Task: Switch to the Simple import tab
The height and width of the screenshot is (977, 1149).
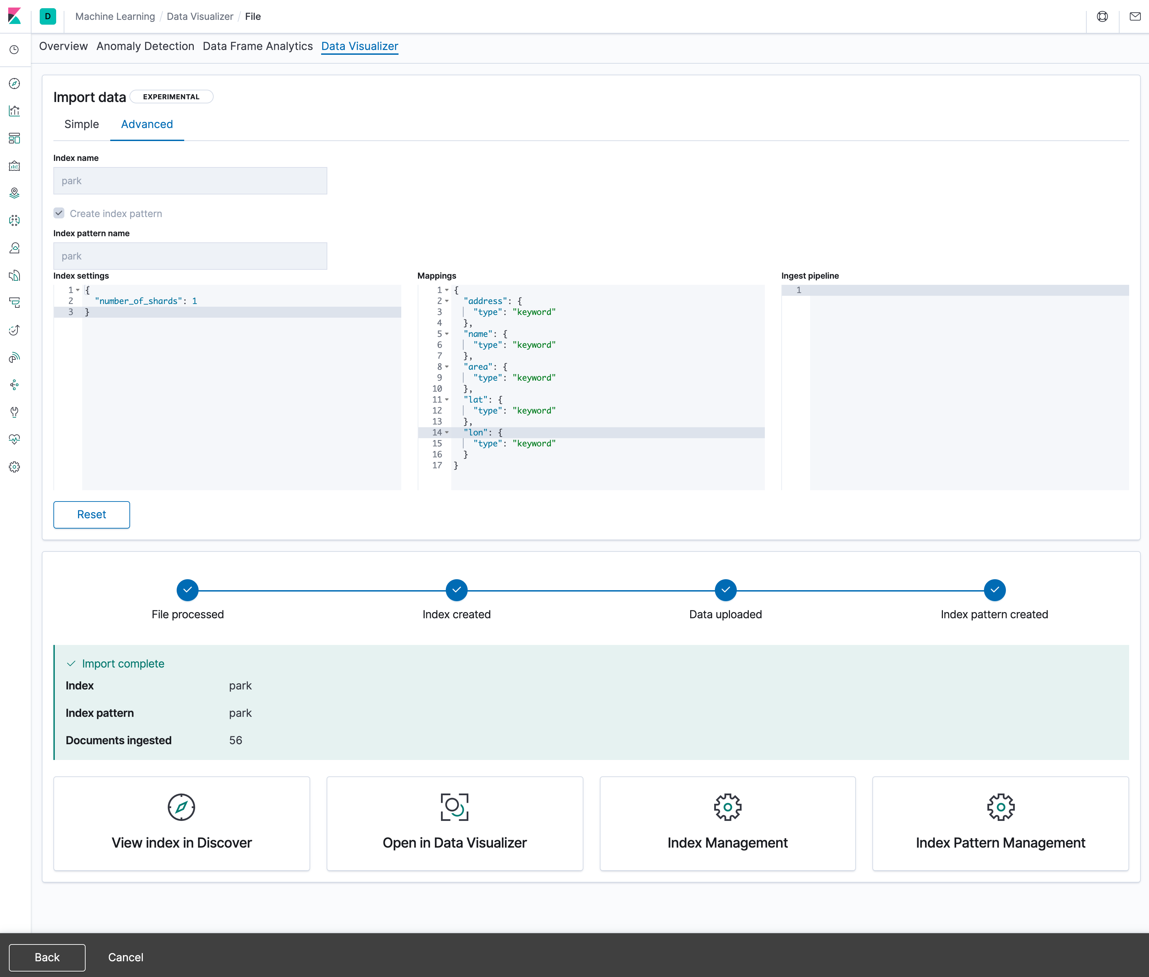Action: (81, 124)
